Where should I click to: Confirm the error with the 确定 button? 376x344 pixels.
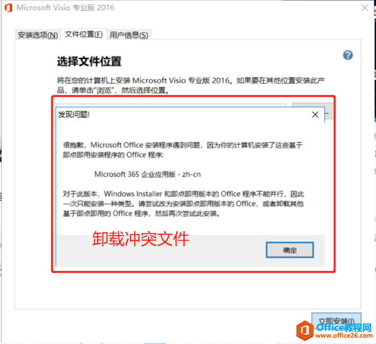coord(289,250)
